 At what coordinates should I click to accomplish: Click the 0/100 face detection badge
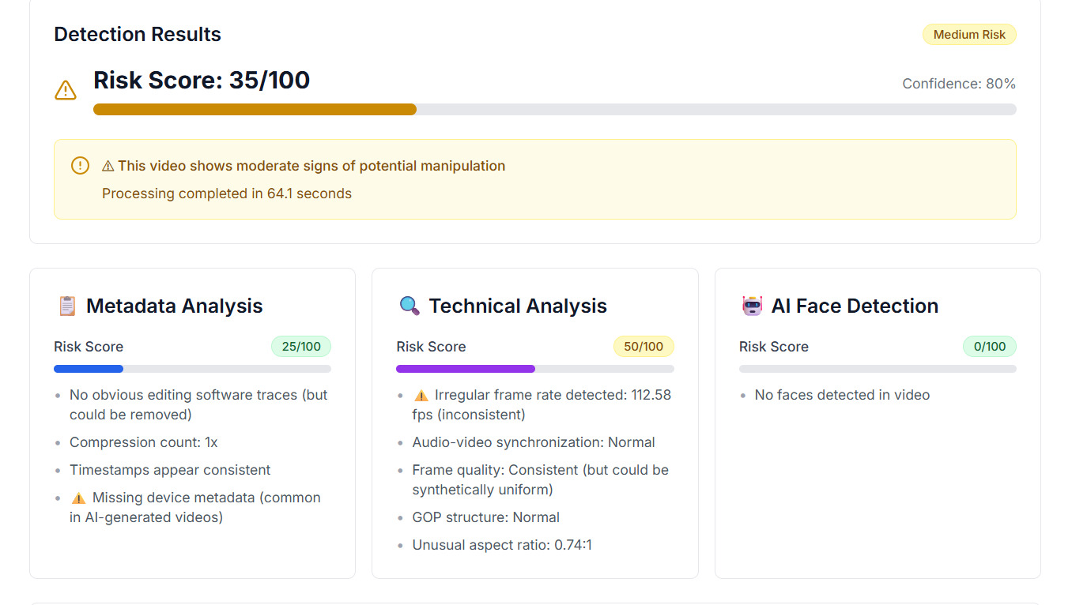click(989, 347)
